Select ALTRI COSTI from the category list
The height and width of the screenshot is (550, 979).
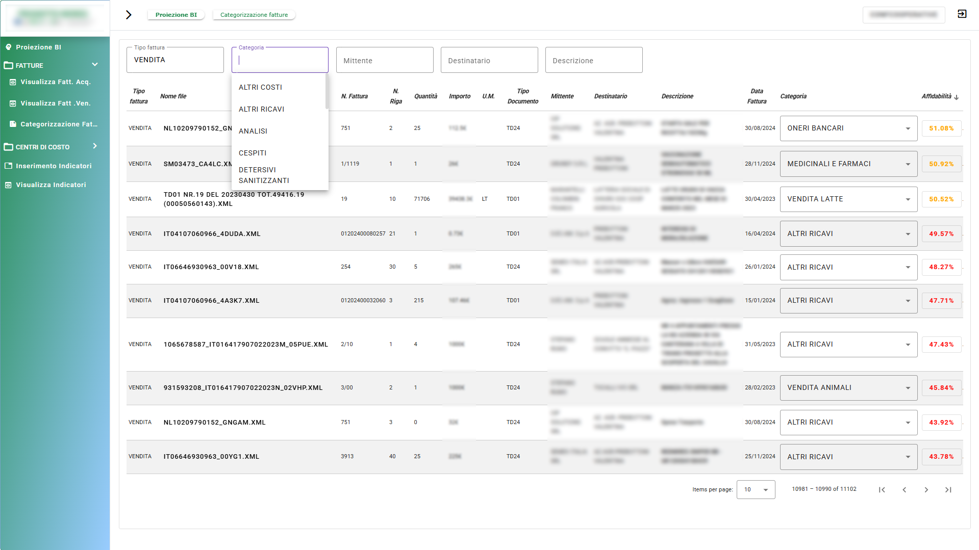[x=260, y=87]
